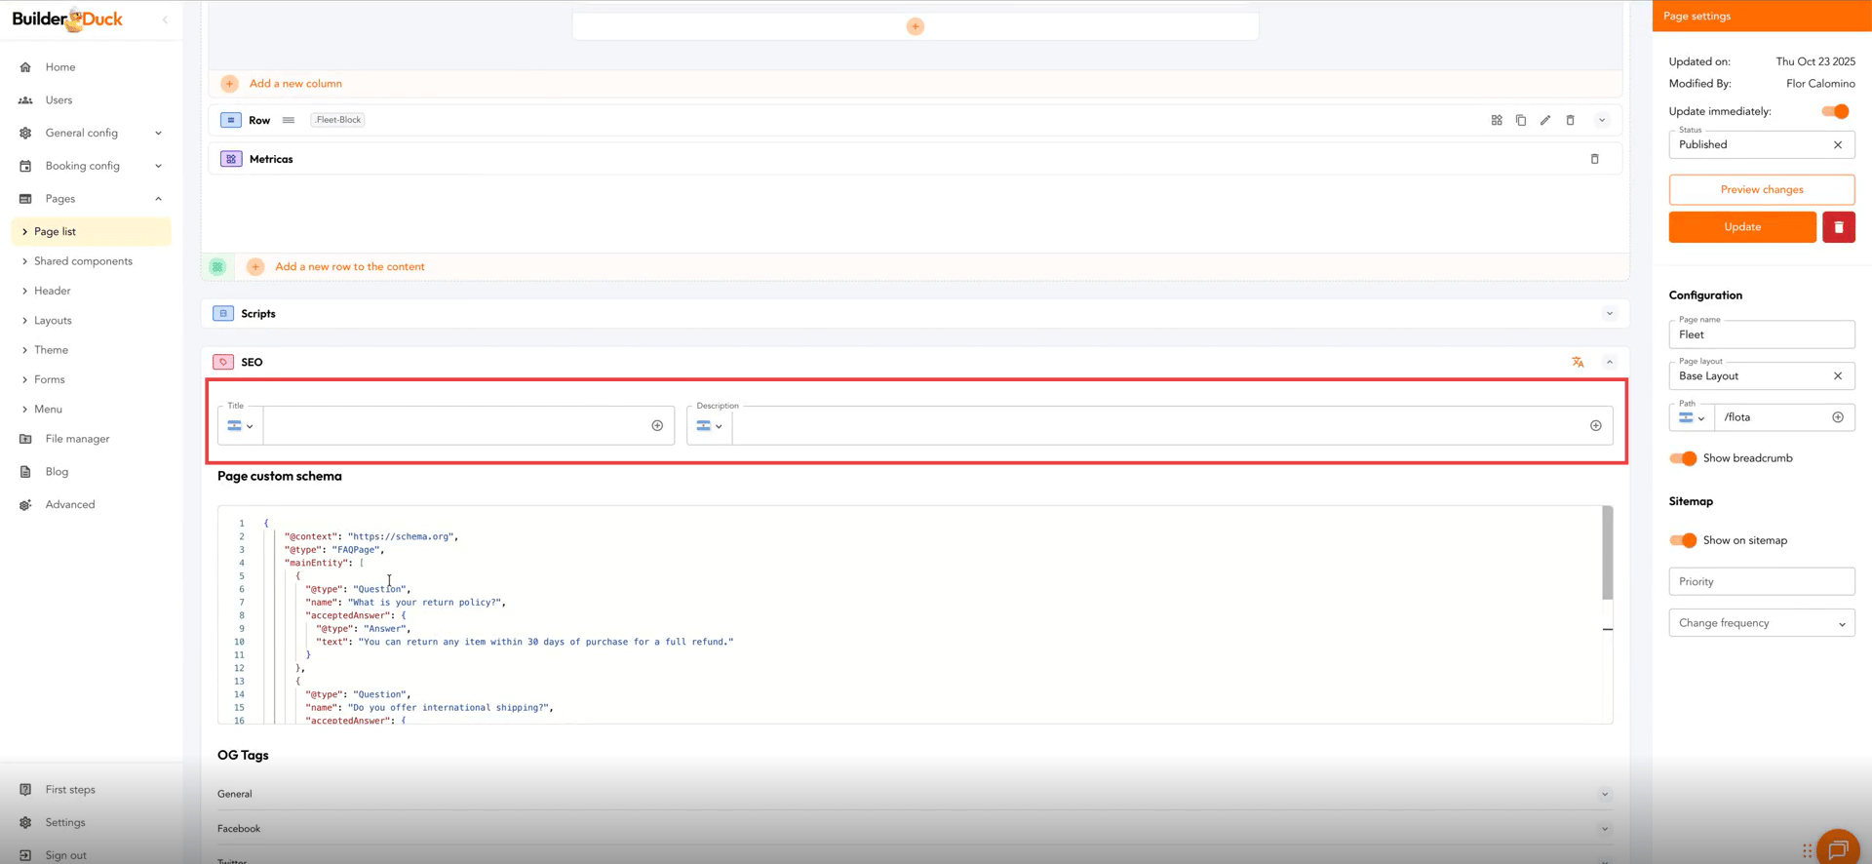Viewport: 1872px width, 864px height.
Task: Toggle the Update immediately switch
Action: click(x=1835, y=111)
